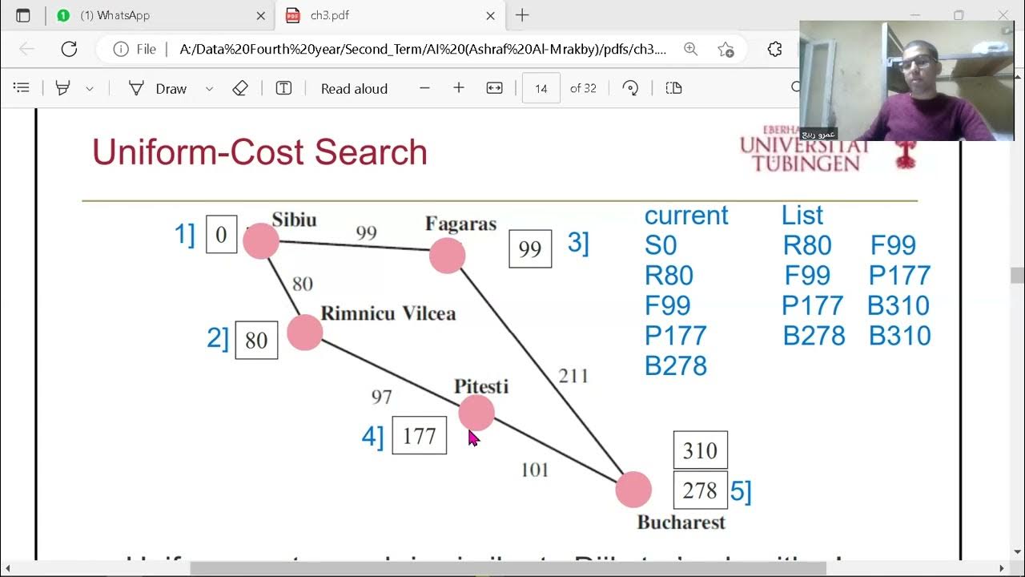
Task: Close the WhatsApp tab
Action: pos(260,15)
